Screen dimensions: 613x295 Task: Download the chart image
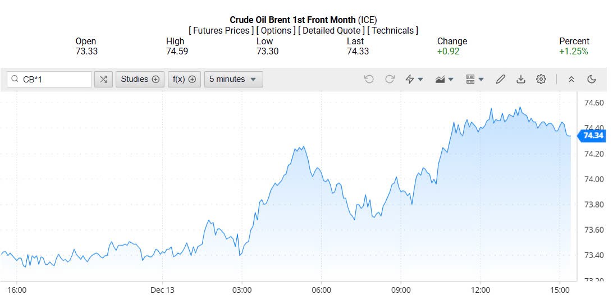[x=520, y=79]
